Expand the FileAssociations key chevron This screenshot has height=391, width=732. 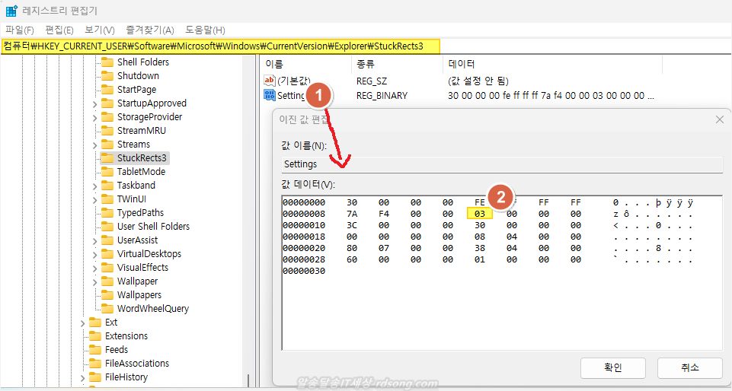coord(82,364)
